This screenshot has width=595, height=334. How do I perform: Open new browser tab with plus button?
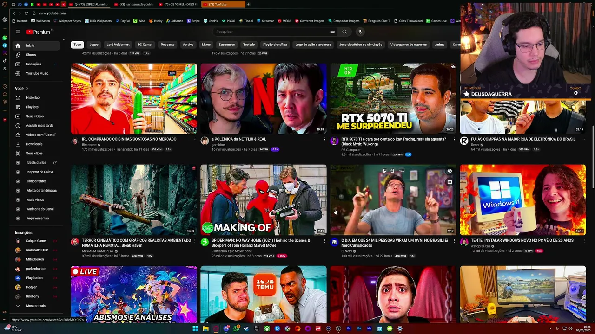(x=248, y=4)
